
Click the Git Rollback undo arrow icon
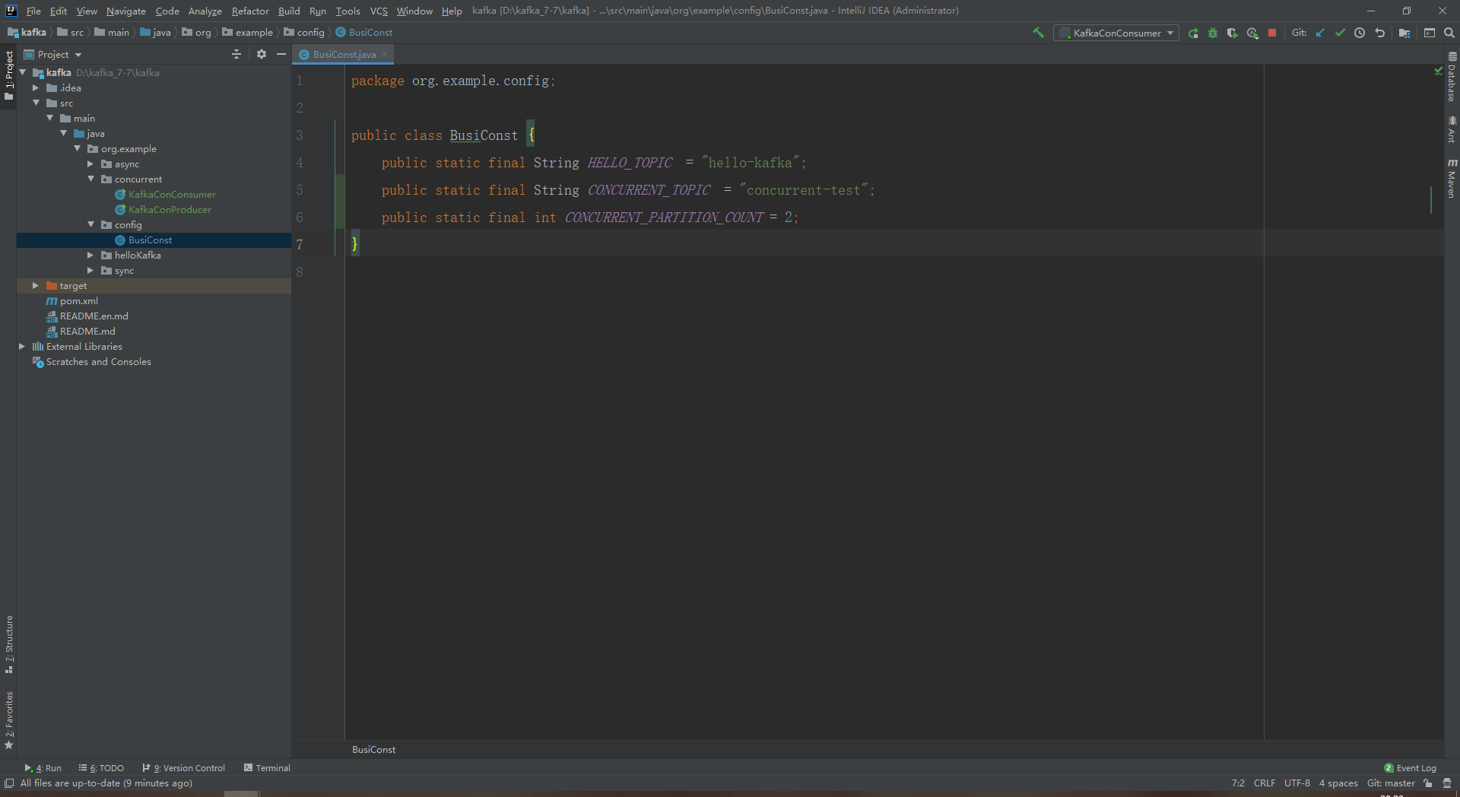[x=1379, y=33]
